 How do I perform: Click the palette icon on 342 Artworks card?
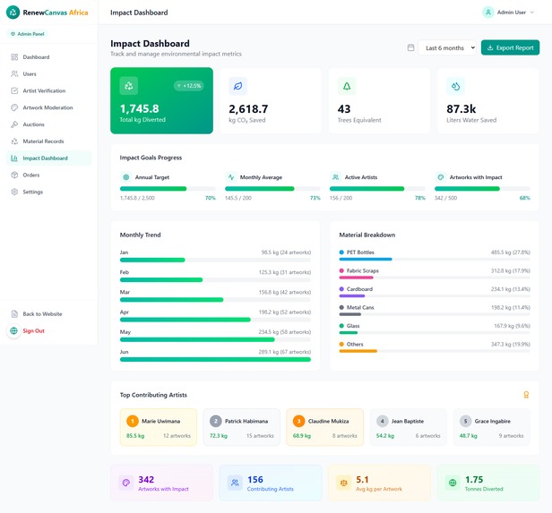click(126, 483)
